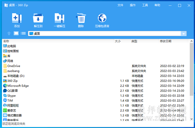Open the 帮助 menu
Viewport: 195px width, 128px height.
157,5
